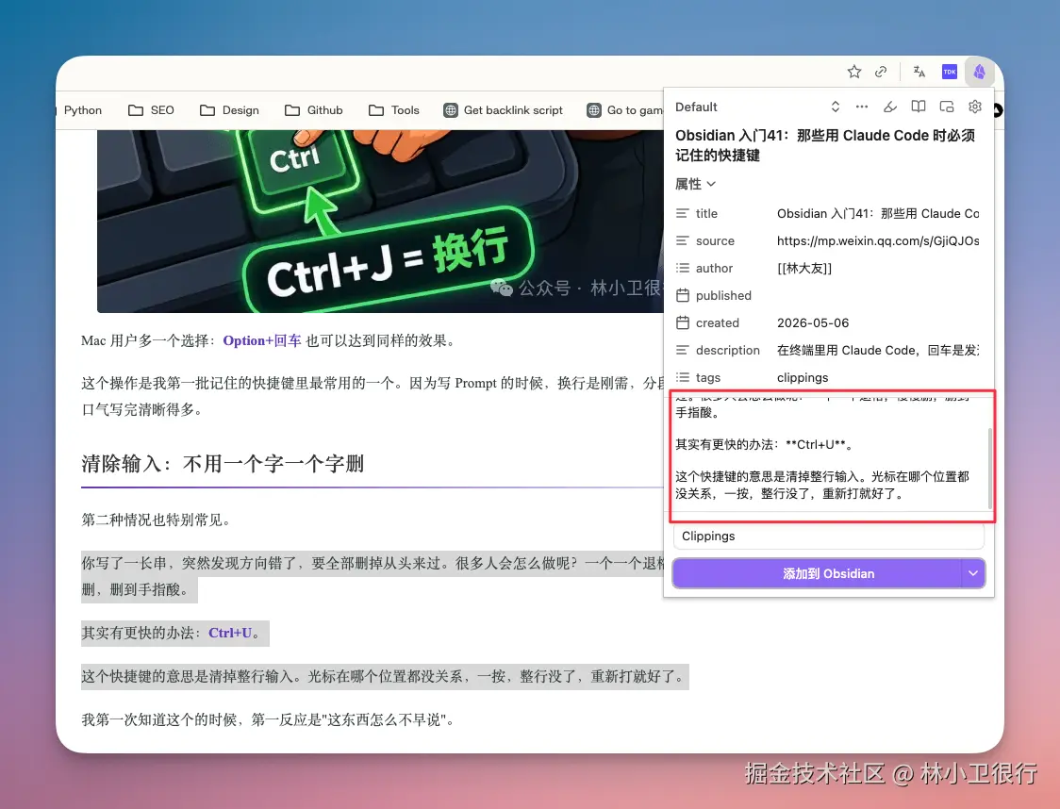Edit the note title Obsidian 入门41 heading

tap(826, 145)
